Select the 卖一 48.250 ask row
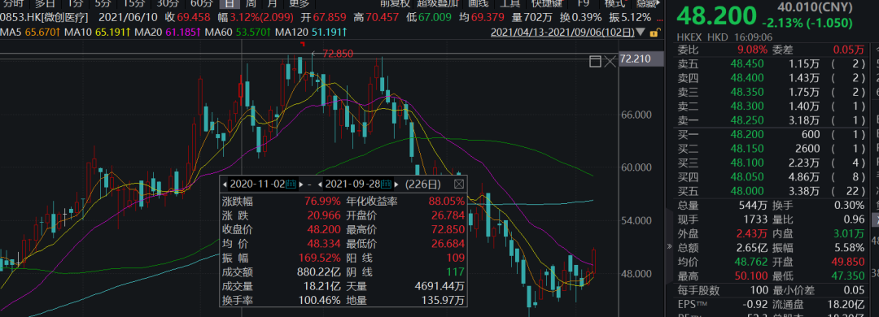This screenshot has width=879, height=317. tap(772, 120)
